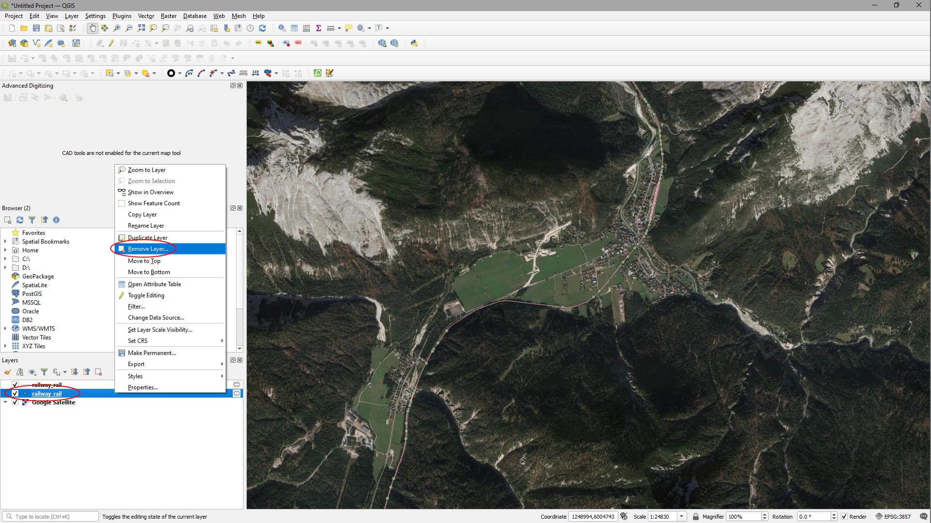
Task: Click the Coordinate input field
Action: (593, 517)
